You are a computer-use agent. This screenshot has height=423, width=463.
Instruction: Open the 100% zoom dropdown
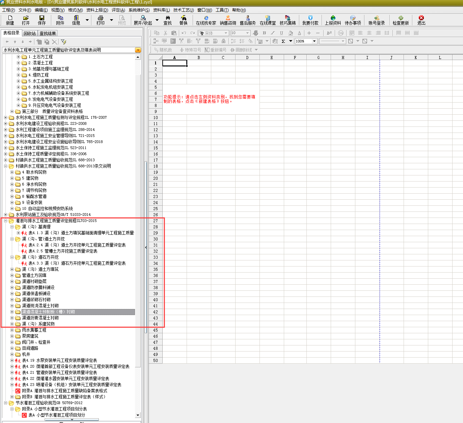pos(314,41)
